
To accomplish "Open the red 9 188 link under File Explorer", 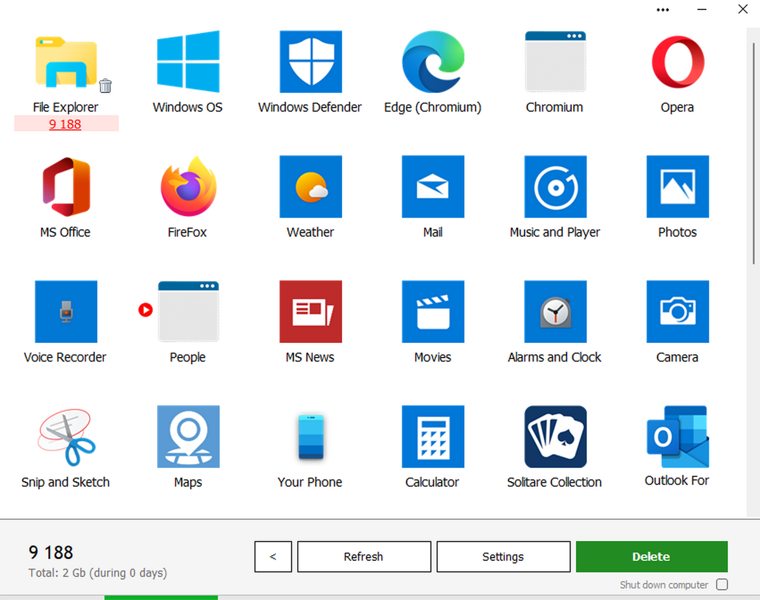I will [65, 124].
